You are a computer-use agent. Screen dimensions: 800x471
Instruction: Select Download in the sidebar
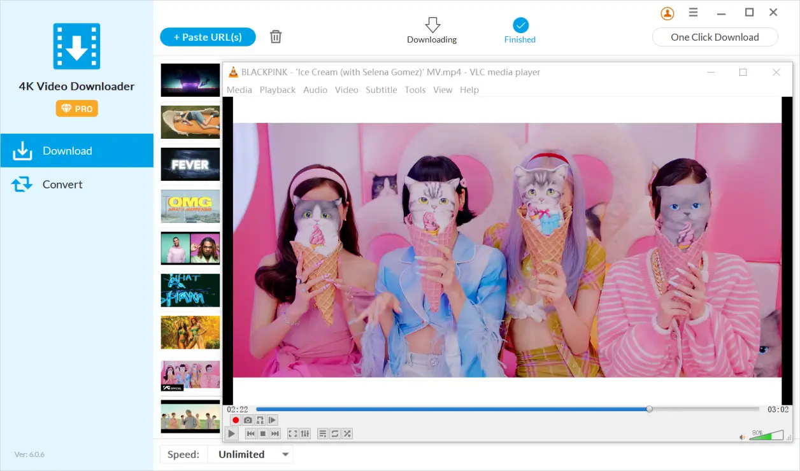pos(76,151)
